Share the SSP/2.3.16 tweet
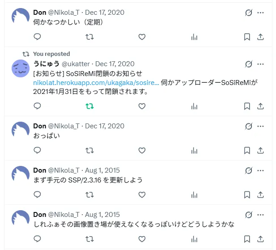Image resolution: width=276 pixels, height=250 pixels. coord(261,195)
